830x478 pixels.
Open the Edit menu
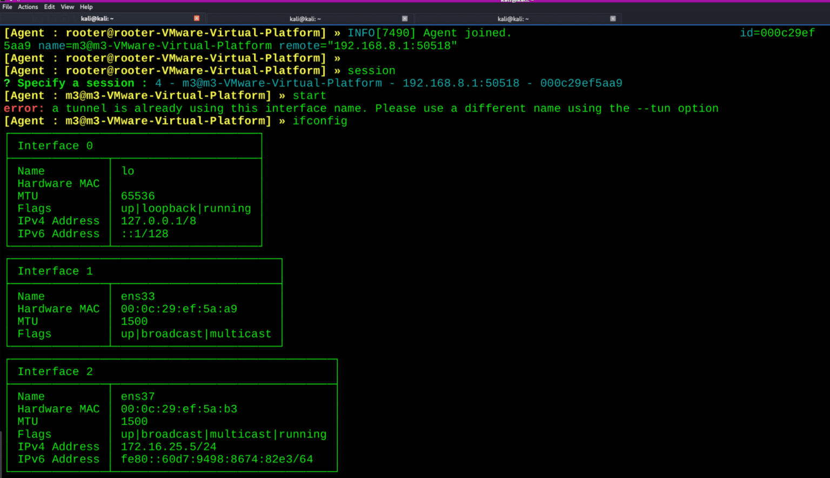pyautogui.click(x=49, y=6)
